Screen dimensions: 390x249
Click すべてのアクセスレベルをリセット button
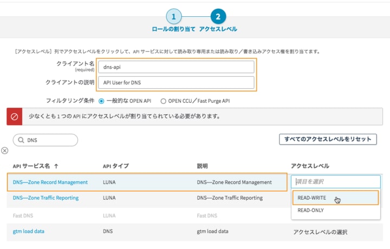[x=328, y=139]
